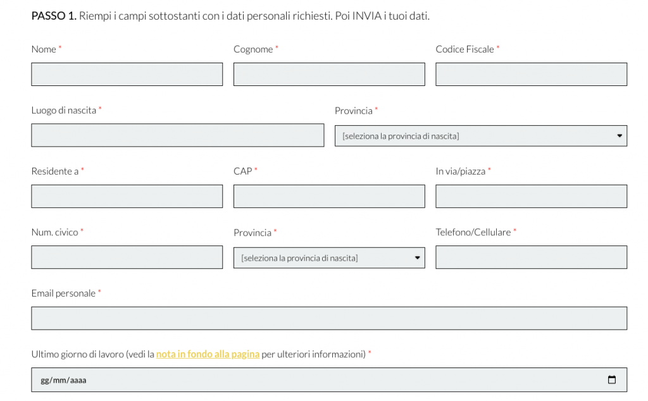Expand Provincia dropdown next to Num. civico
The width and height of the screenshot is (648, 401).
pos(329,257)
